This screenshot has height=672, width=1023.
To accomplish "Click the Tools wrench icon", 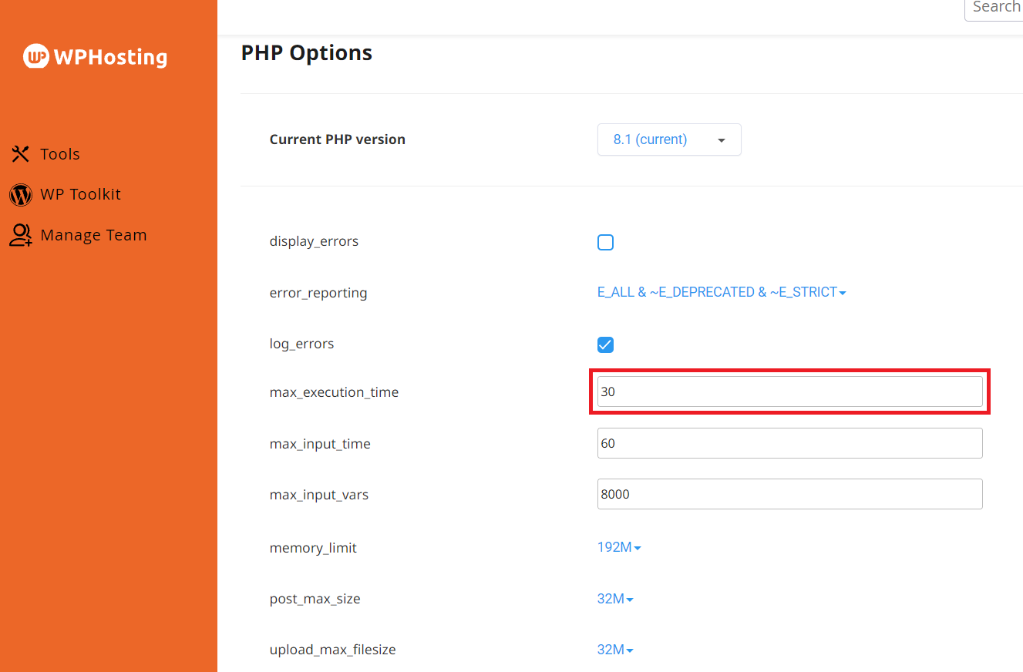I will coord(20,154).
